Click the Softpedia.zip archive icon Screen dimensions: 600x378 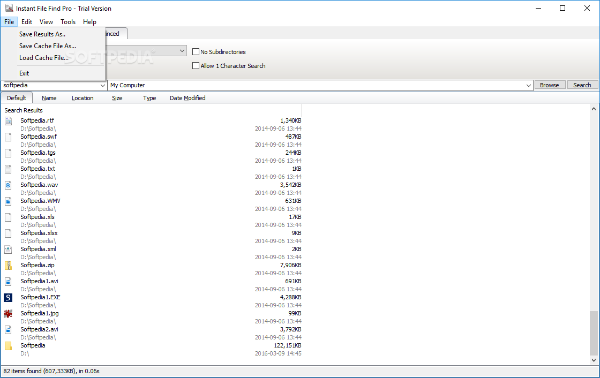tap(8, 266)
